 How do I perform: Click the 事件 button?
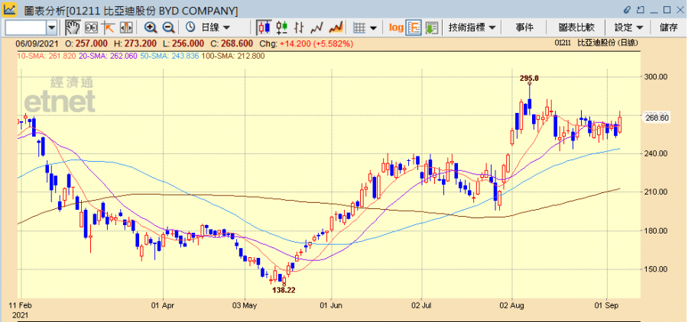tap(524, 27)
